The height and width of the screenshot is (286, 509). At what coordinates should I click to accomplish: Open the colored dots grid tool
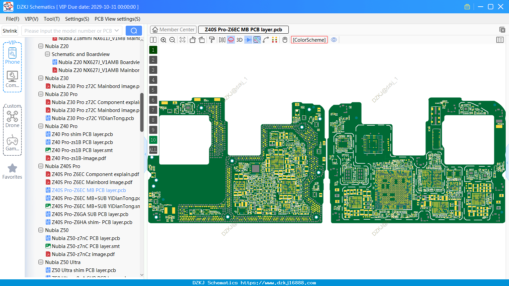point(275,40)
